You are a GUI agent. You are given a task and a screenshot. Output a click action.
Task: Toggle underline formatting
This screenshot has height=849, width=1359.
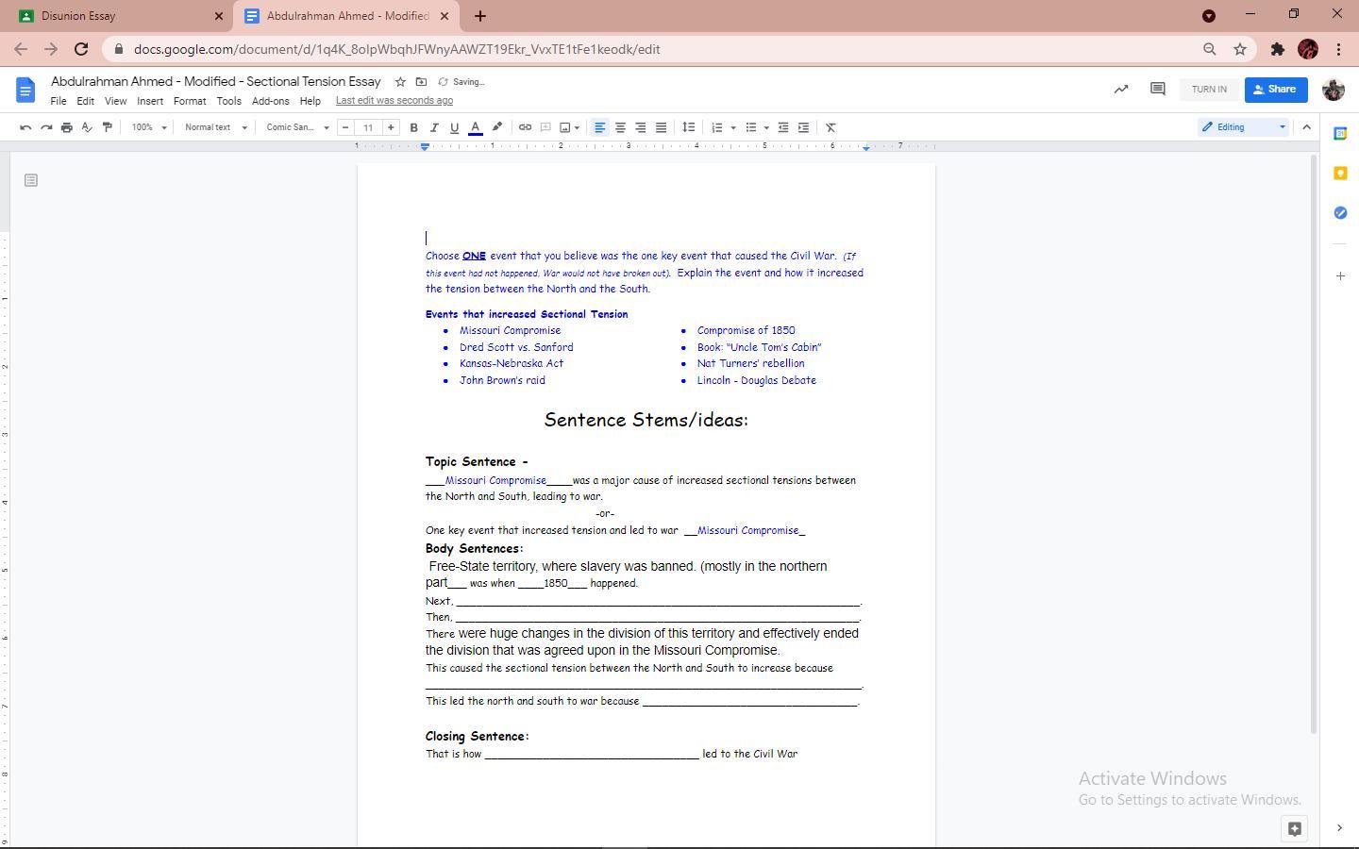click(x=454, y=127)
